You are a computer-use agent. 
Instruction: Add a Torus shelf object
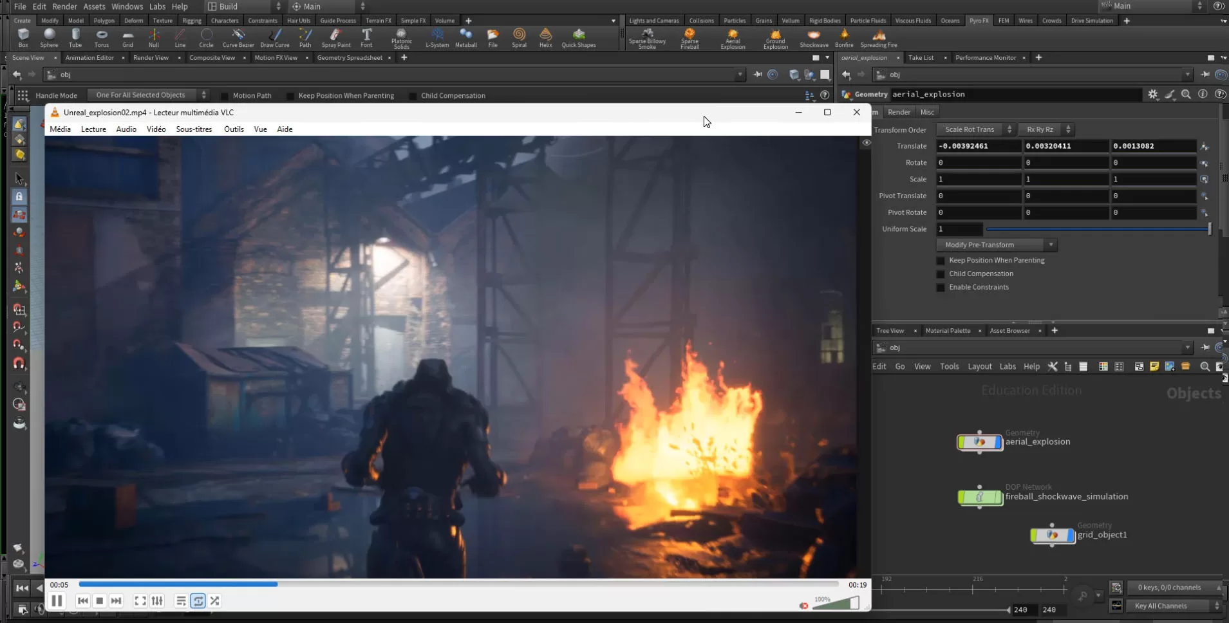point(102,37)
